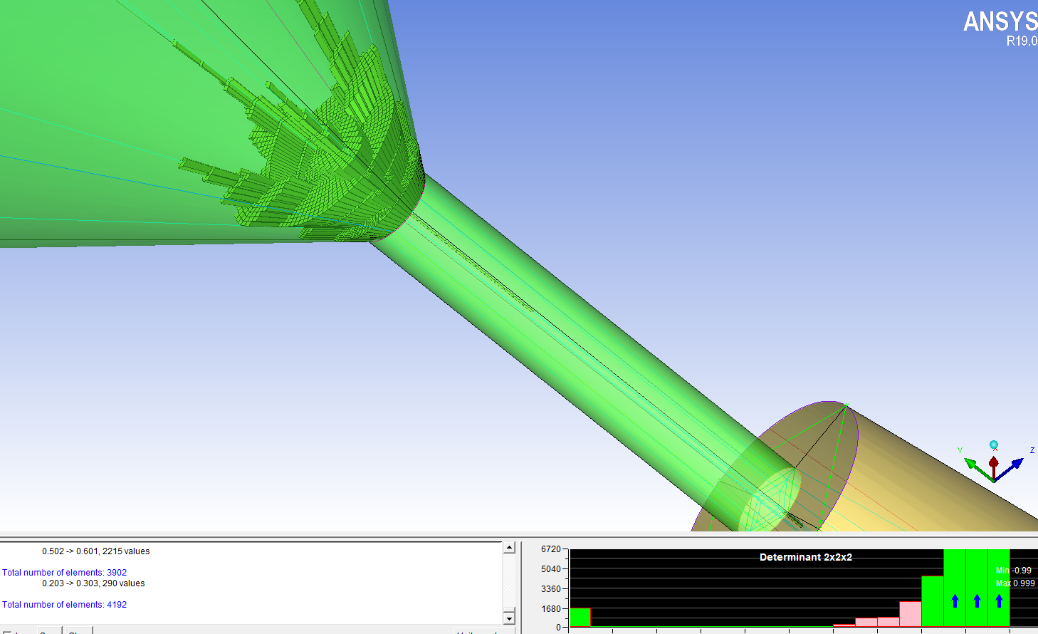Click 'Total number of elements: 4192' message
The width and height of the screenshot is (1038, 634).
click(64, 605)
